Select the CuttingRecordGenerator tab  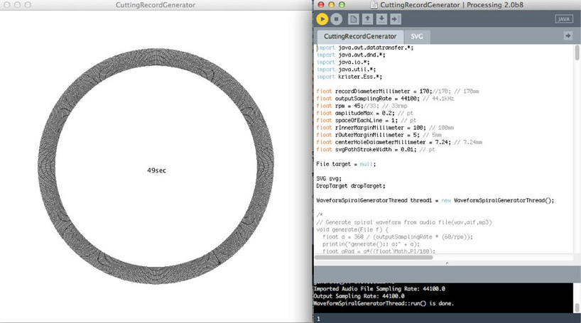click(360, 36)
